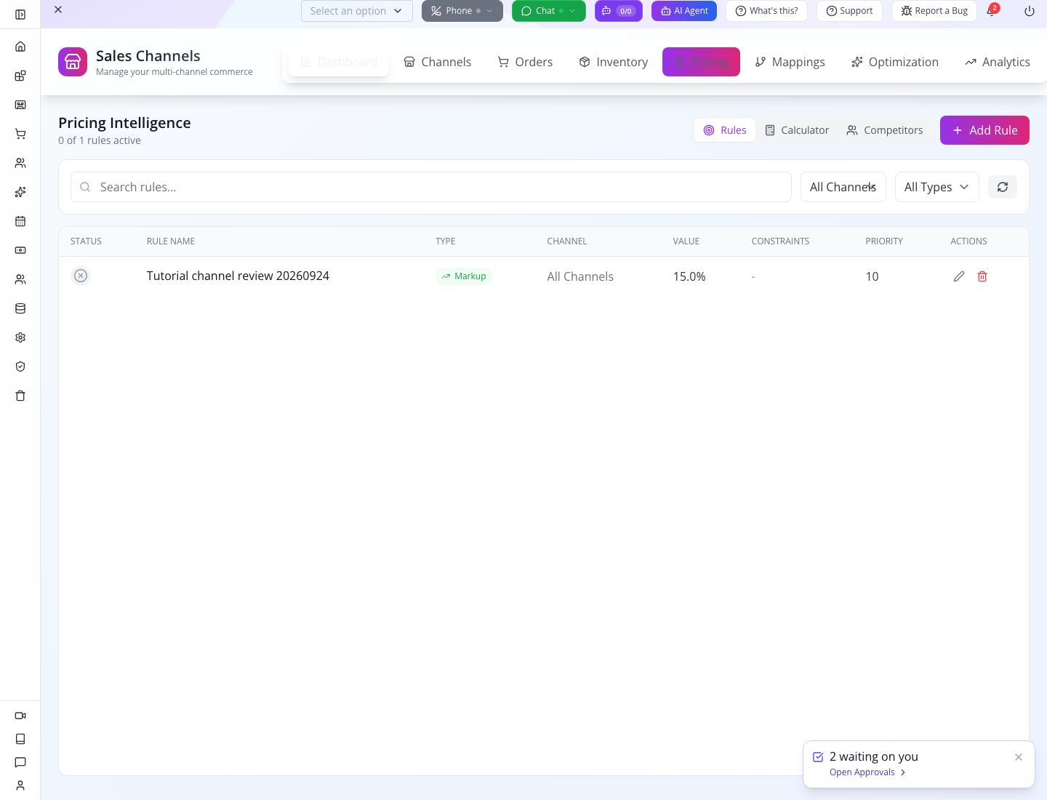Toggle status of Tutorial channel review rule
This screenshot has height=800, width=1047.
pyautogui.click(x=81, y=276)
